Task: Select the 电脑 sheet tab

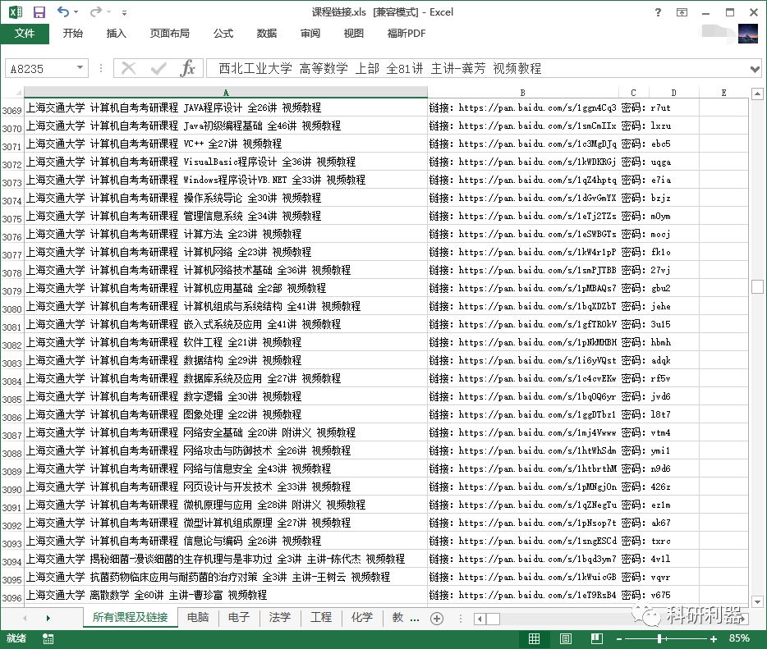Action: tap(198, 617)
